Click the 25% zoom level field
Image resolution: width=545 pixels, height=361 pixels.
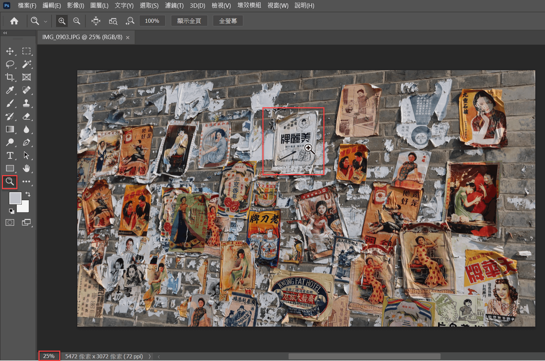[x=49, y=356]
